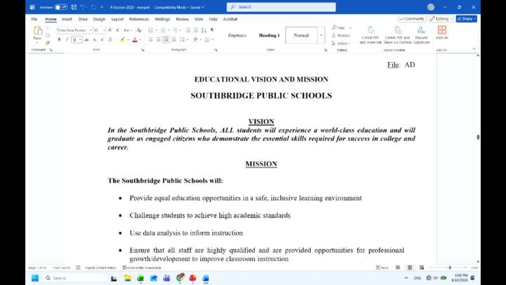Viewport: 506px width, 285px height.
Task: Click the Paste clipboard icon
Action: [x=37, y=31]
